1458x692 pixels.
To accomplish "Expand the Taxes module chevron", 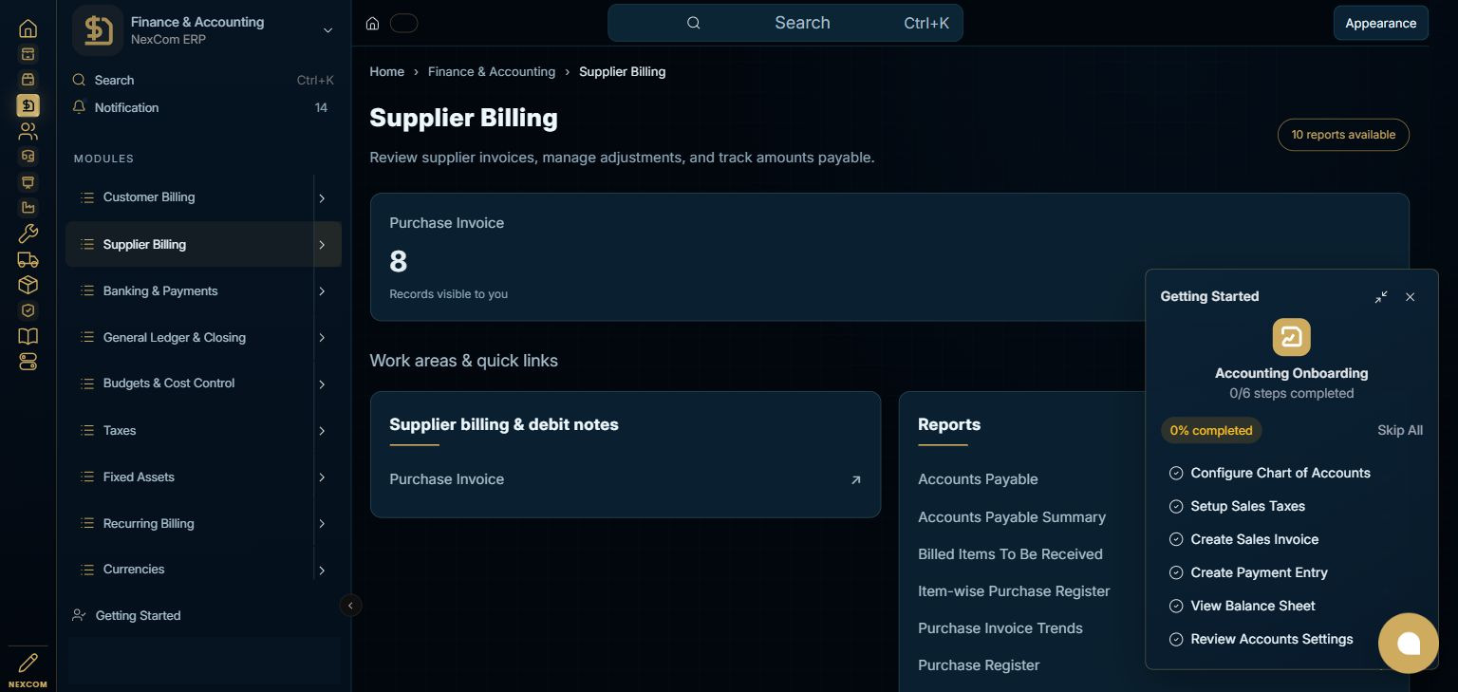I will click(x=322, y=431).
